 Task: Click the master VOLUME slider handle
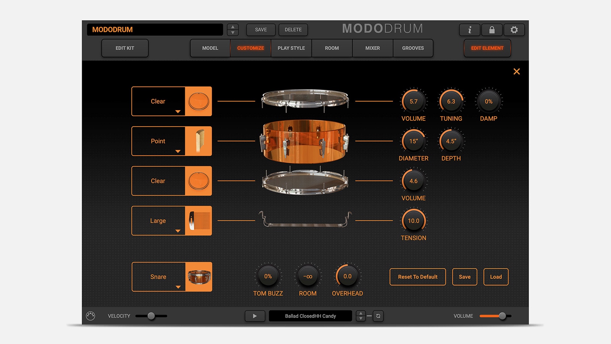pyautogui.click(x=503, y=316)
